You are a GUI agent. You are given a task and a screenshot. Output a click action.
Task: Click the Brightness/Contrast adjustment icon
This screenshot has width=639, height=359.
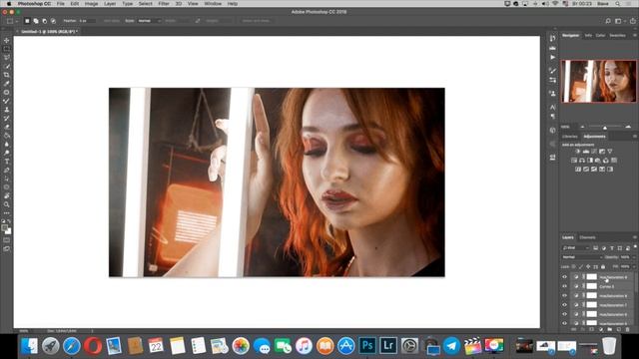point(578,152)
